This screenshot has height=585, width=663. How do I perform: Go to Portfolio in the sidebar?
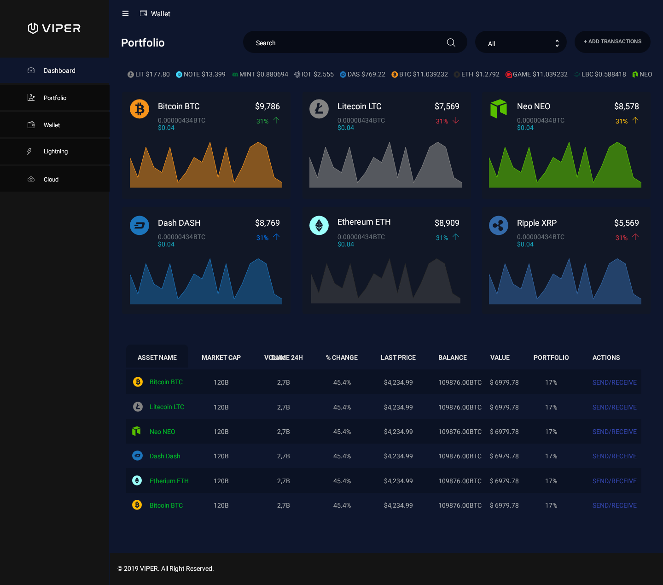(x=55, y=98)
